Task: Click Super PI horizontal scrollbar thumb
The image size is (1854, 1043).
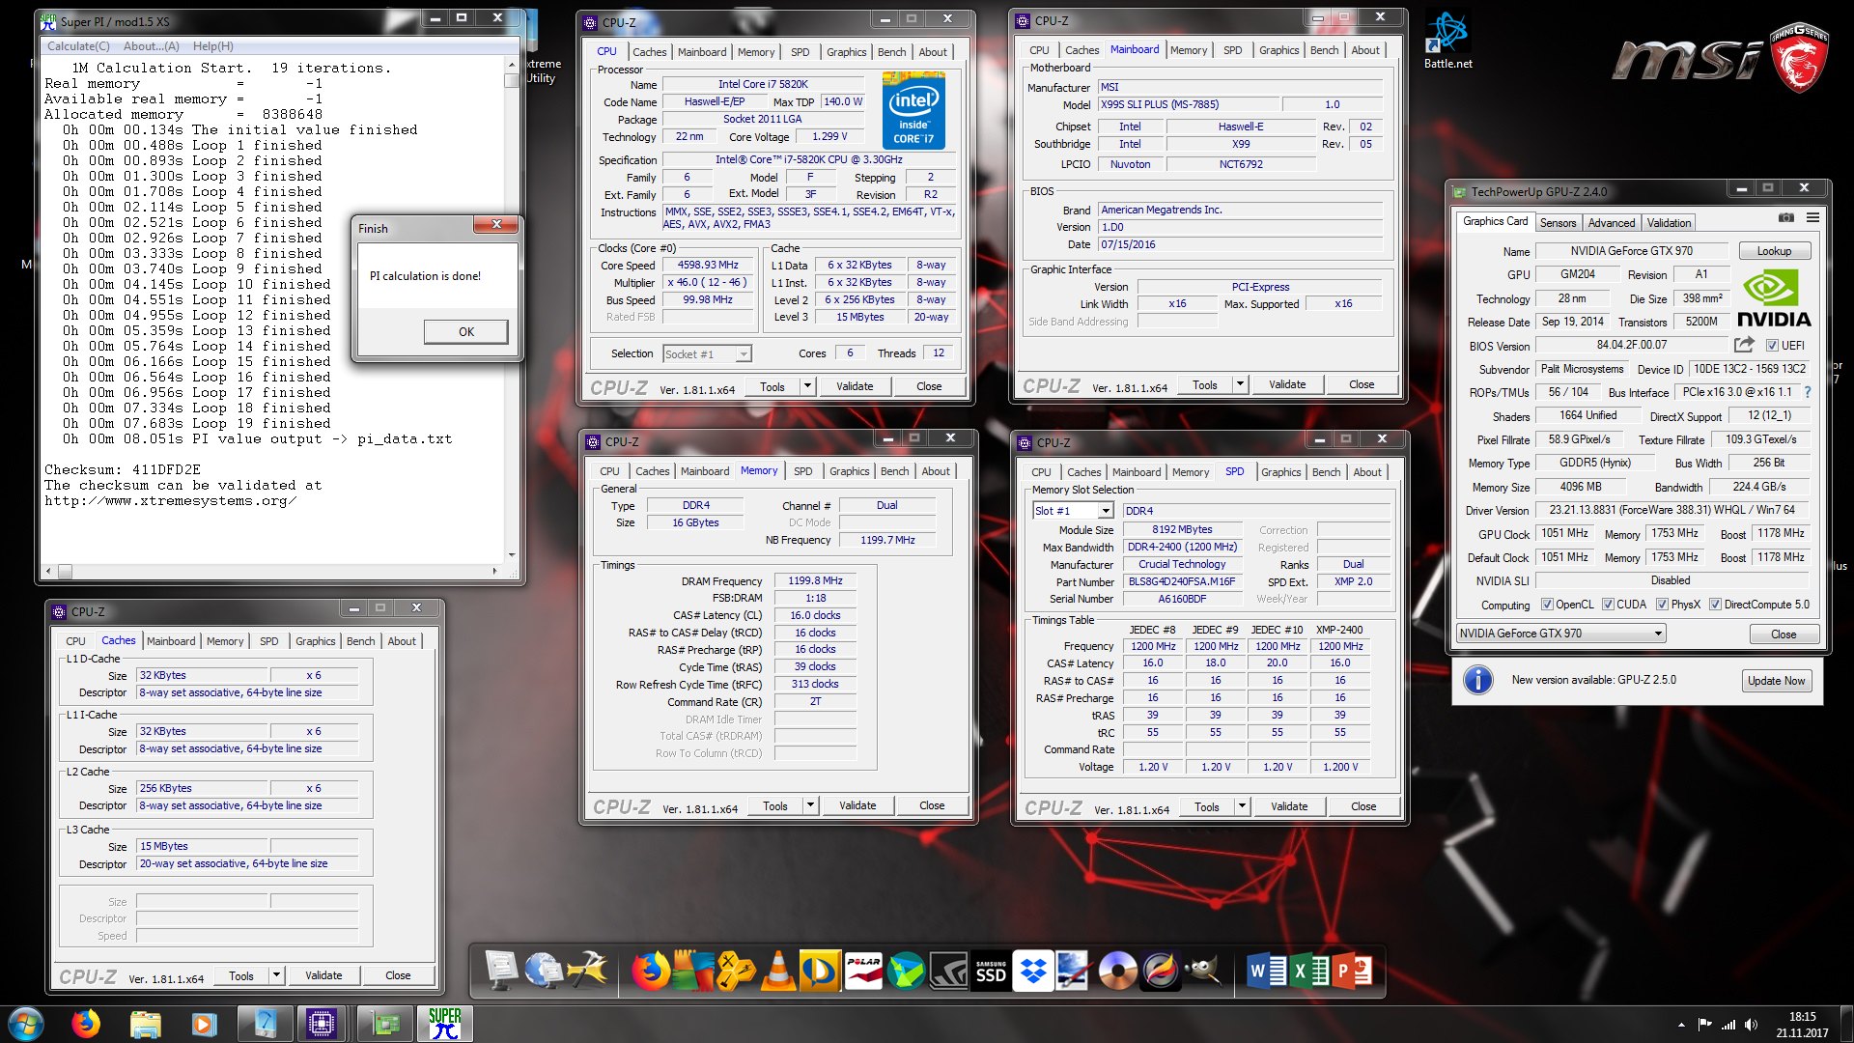Action: pyautogui.click(x=65, y=571)
